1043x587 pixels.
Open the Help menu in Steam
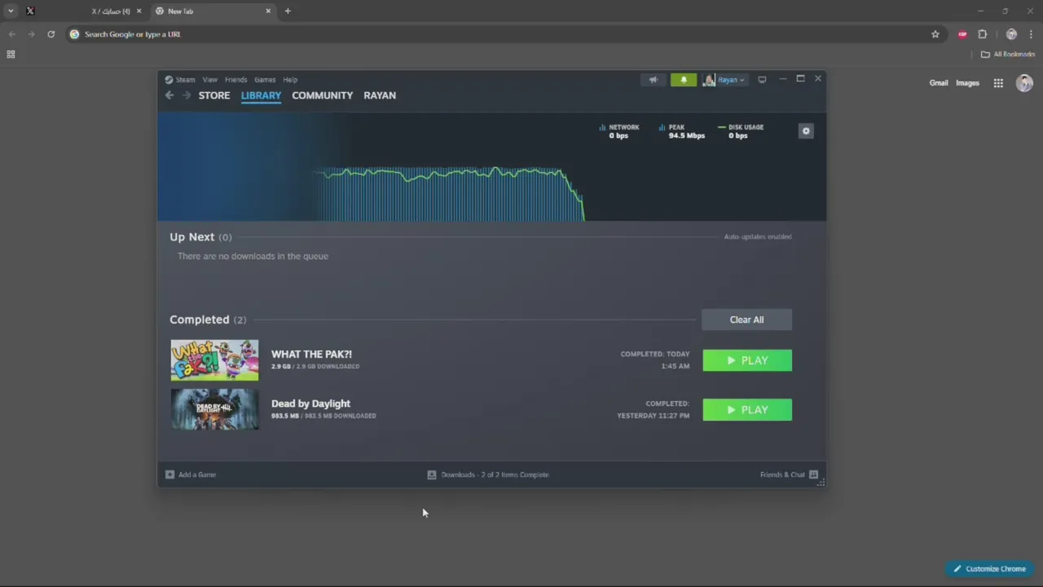(290, 80)
